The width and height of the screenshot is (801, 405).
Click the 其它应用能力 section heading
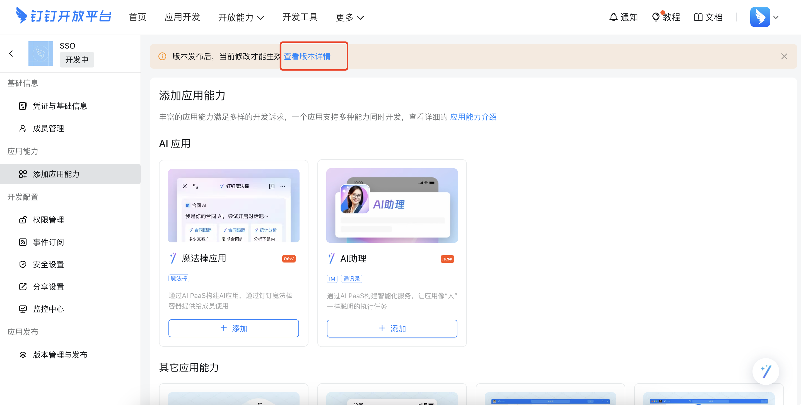click(189, 368)
